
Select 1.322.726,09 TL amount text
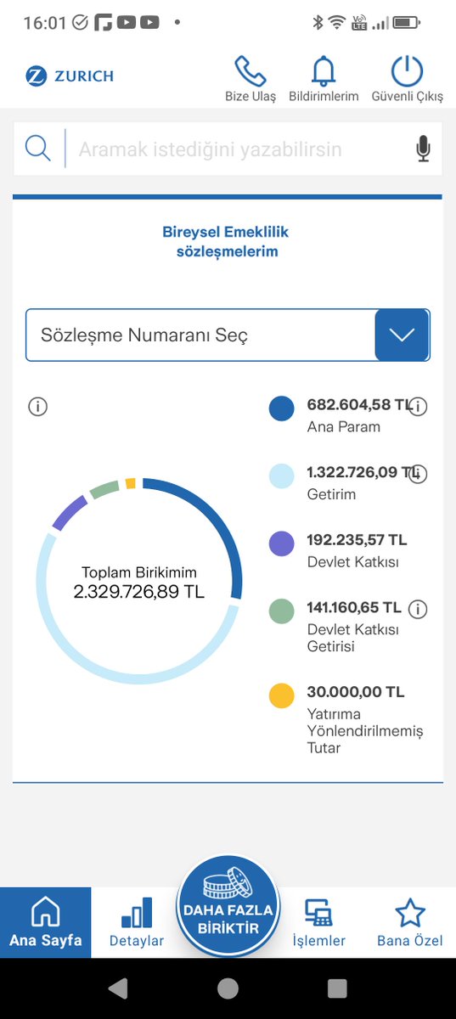coord(363,472)
